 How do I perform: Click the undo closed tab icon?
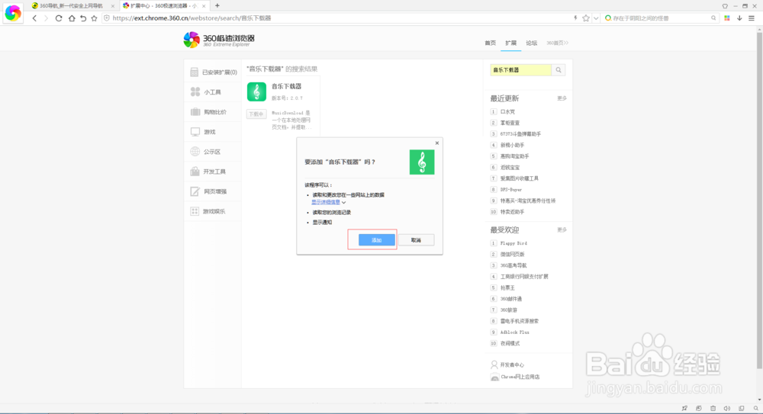(x=83, y=18)
